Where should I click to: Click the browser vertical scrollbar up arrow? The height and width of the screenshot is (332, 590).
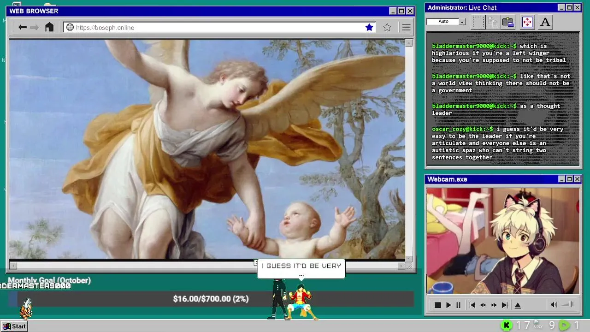tap(408, 43)
